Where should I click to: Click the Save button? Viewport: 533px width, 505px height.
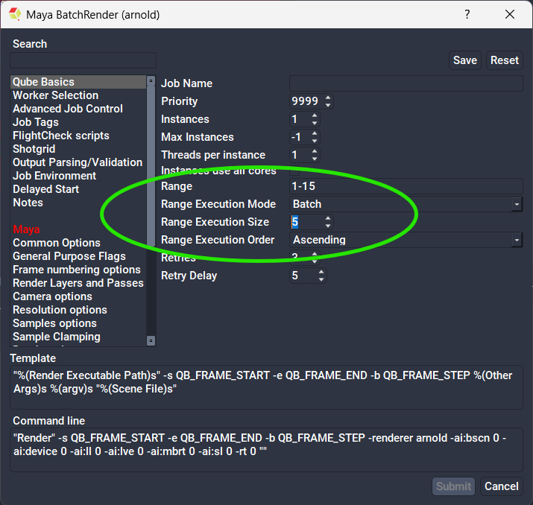(x=465, y=60)
